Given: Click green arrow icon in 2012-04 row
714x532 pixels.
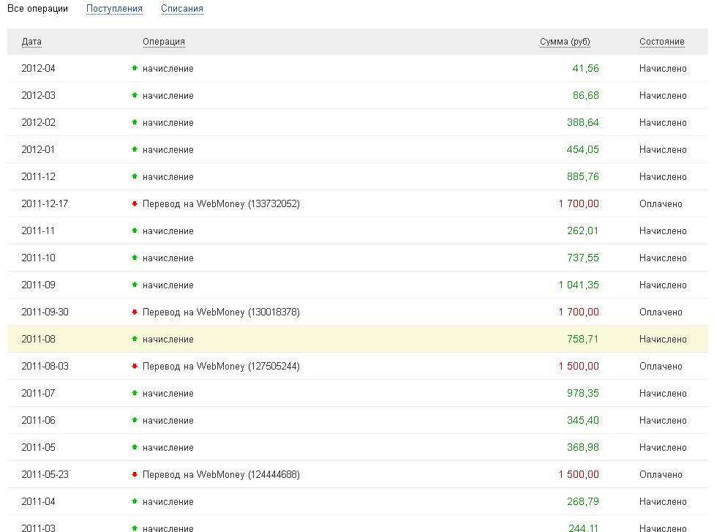Looking at the screenshot, I should tap(134, 68).
